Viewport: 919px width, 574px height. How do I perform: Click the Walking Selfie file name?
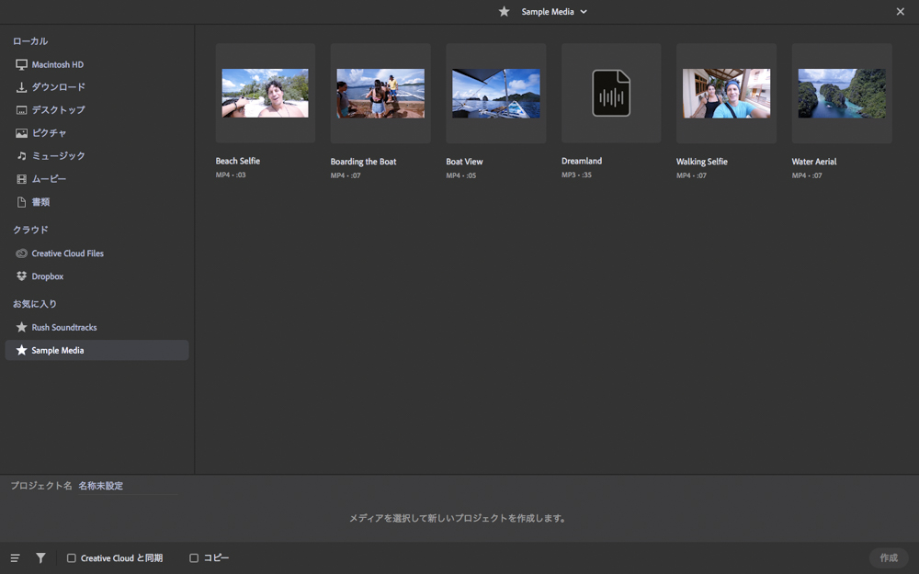tap(701, 162)
